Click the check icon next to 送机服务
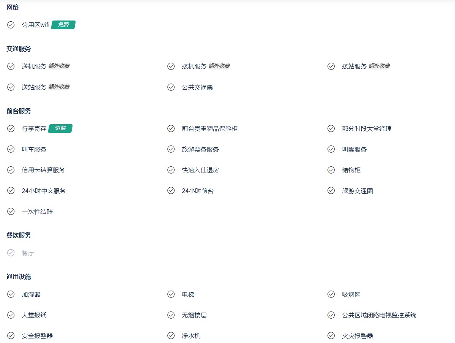The width and height of the screenshot is (455, 343). [x=11, y=66]
